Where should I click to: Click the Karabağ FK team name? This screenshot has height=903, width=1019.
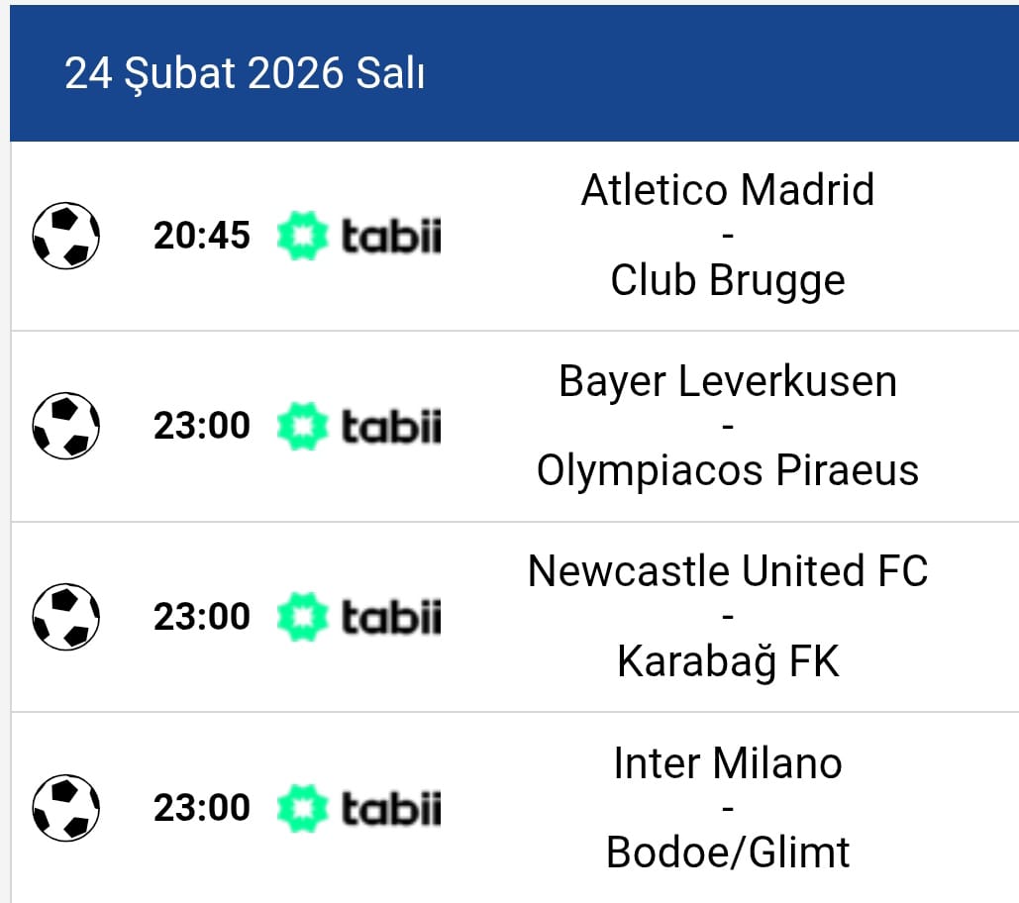[x=728, y=661]
